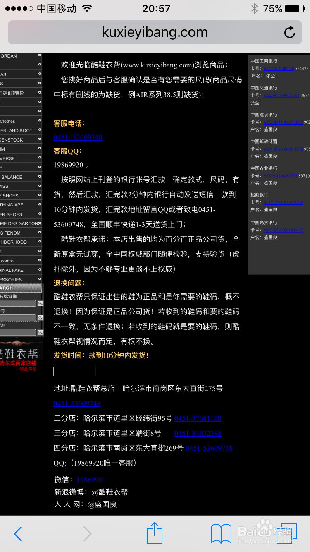Tap the Safari forward arrow

coord(87,534)
